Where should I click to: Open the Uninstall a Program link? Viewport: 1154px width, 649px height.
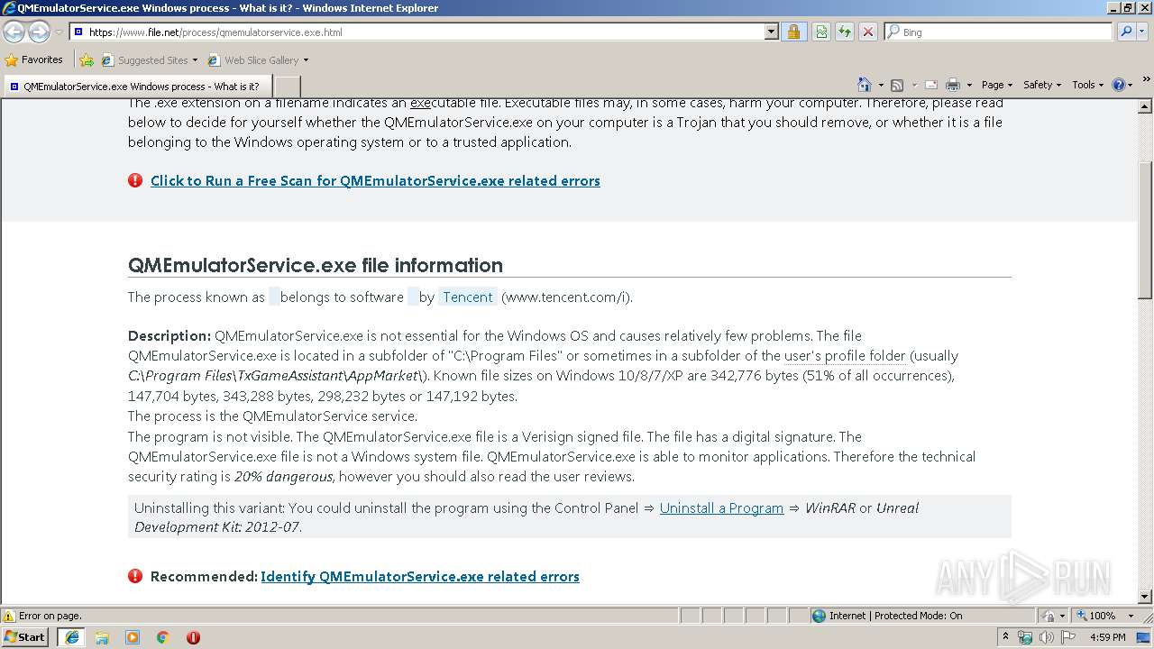[721, 507]
